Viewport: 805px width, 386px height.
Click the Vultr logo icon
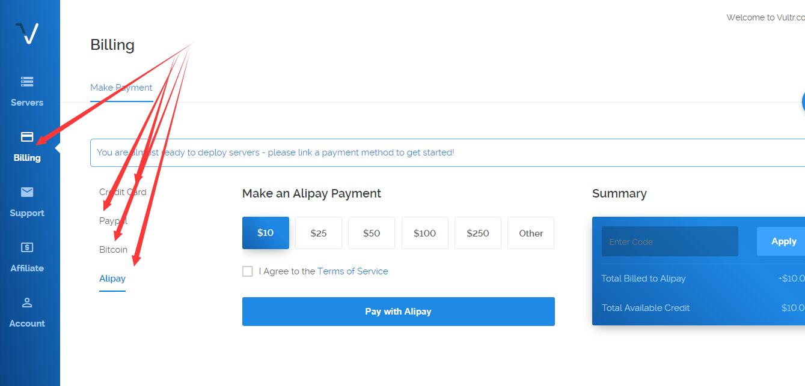pos(27,34)
